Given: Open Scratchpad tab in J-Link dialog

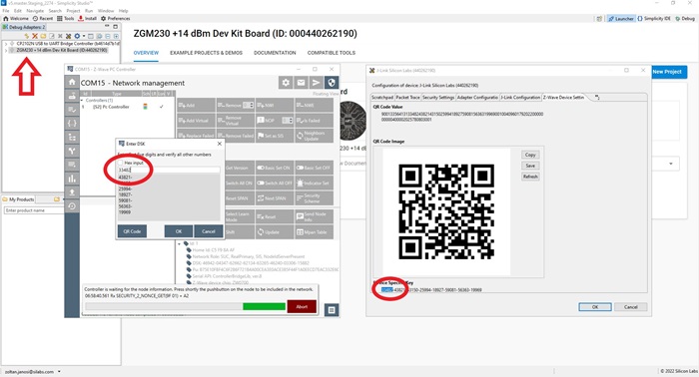Looking at the screenshot, I should pyautogui.click(x=382, y=97).
